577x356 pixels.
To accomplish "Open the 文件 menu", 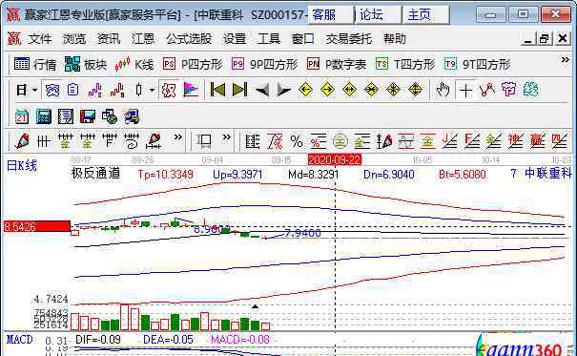I will click(x=40, y=39).
